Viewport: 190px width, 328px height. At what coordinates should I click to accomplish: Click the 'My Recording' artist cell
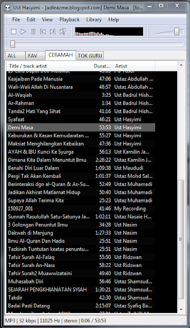click(130, 209)
